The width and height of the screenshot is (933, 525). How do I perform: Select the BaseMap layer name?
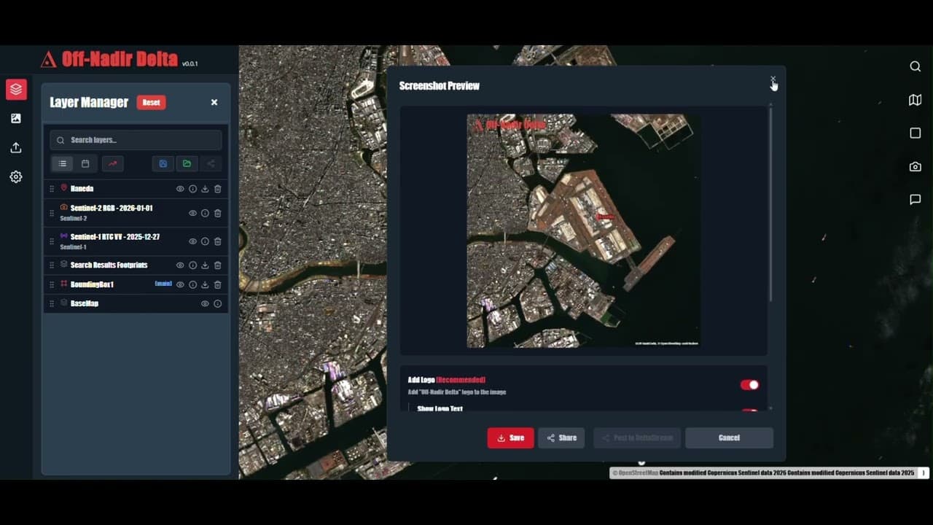coord(84,303)
